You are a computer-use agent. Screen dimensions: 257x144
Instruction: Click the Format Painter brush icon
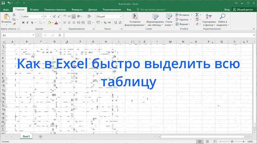click(x=14, y=24)
